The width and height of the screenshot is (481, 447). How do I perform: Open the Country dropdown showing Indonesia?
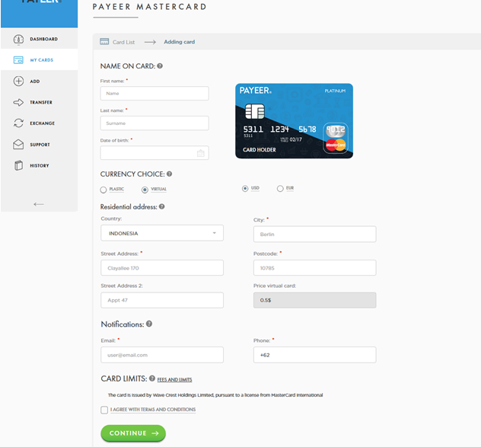[x=162, y=233]
